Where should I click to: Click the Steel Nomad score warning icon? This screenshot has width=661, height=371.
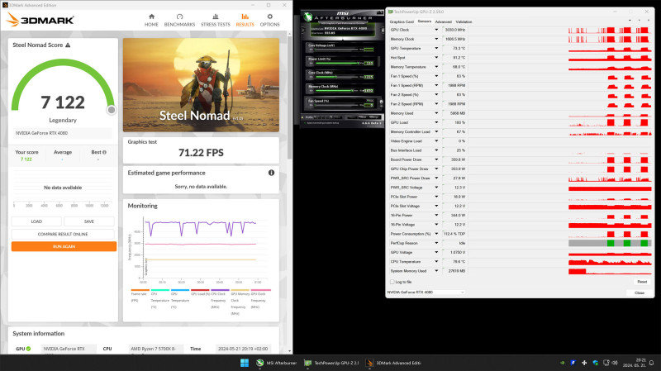coord(68,45)
